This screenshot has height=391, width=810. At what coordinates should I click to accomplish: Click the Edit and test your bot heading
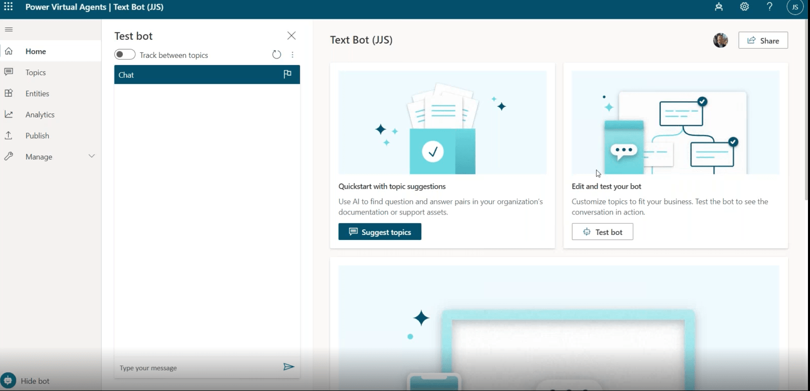607,187
